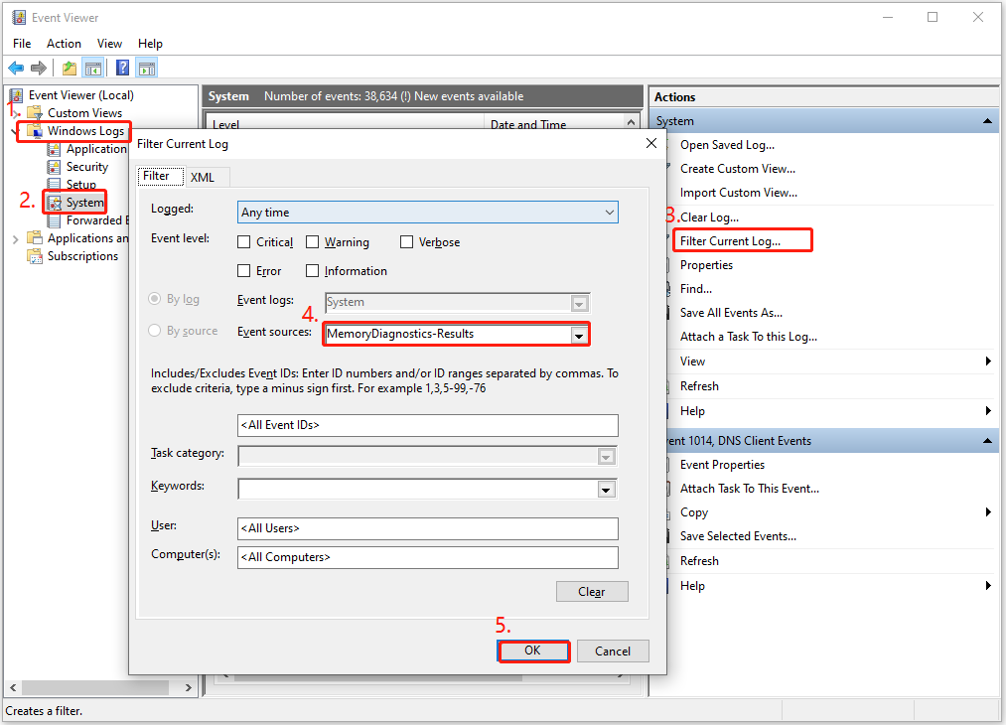Click inside the Task category input field

[417, 456]
